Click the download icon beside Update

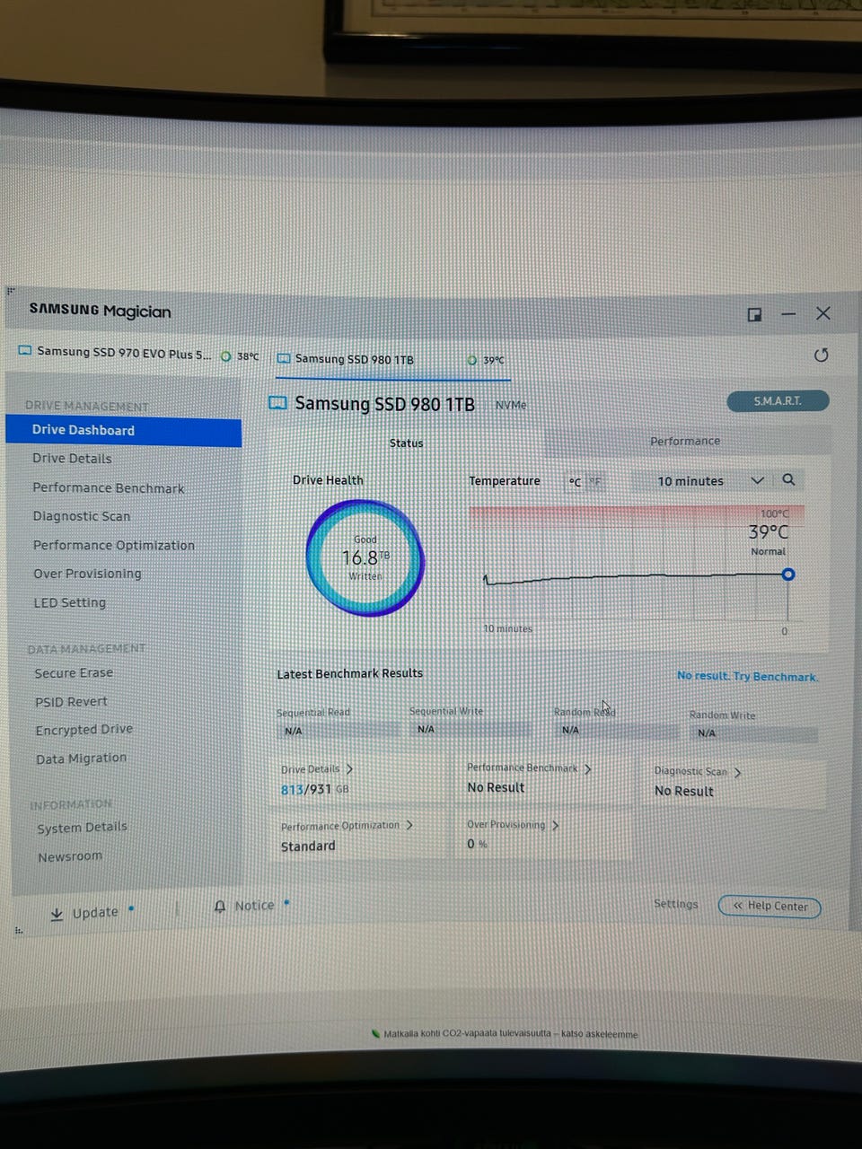(57, 914)
